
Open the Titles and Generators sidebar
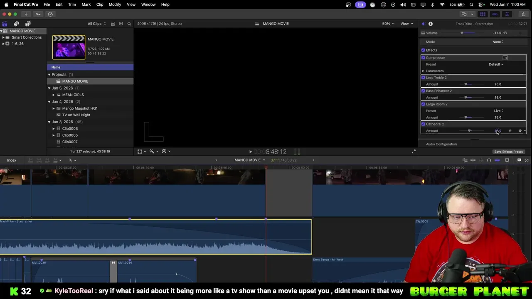pyautogui.click(x=28, y=24)
